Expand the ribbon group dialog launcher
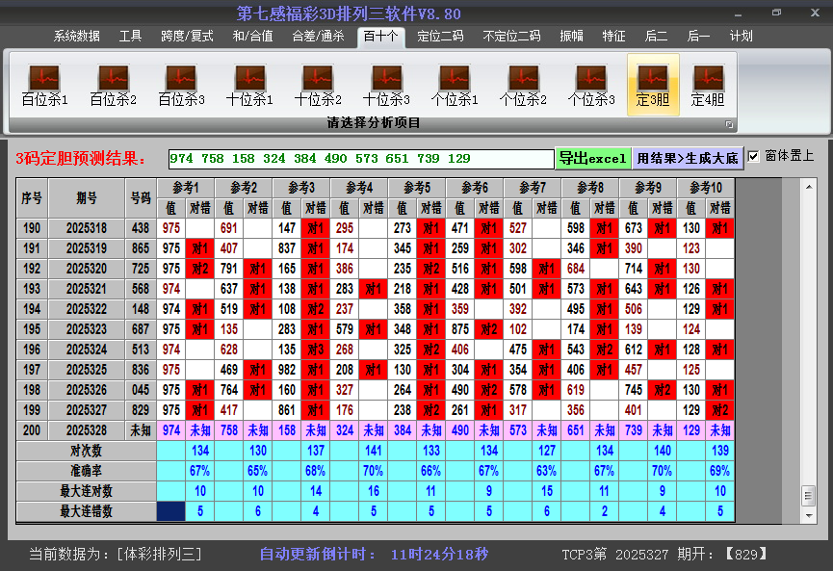833x571 pixels. click(x=729, y=124)
